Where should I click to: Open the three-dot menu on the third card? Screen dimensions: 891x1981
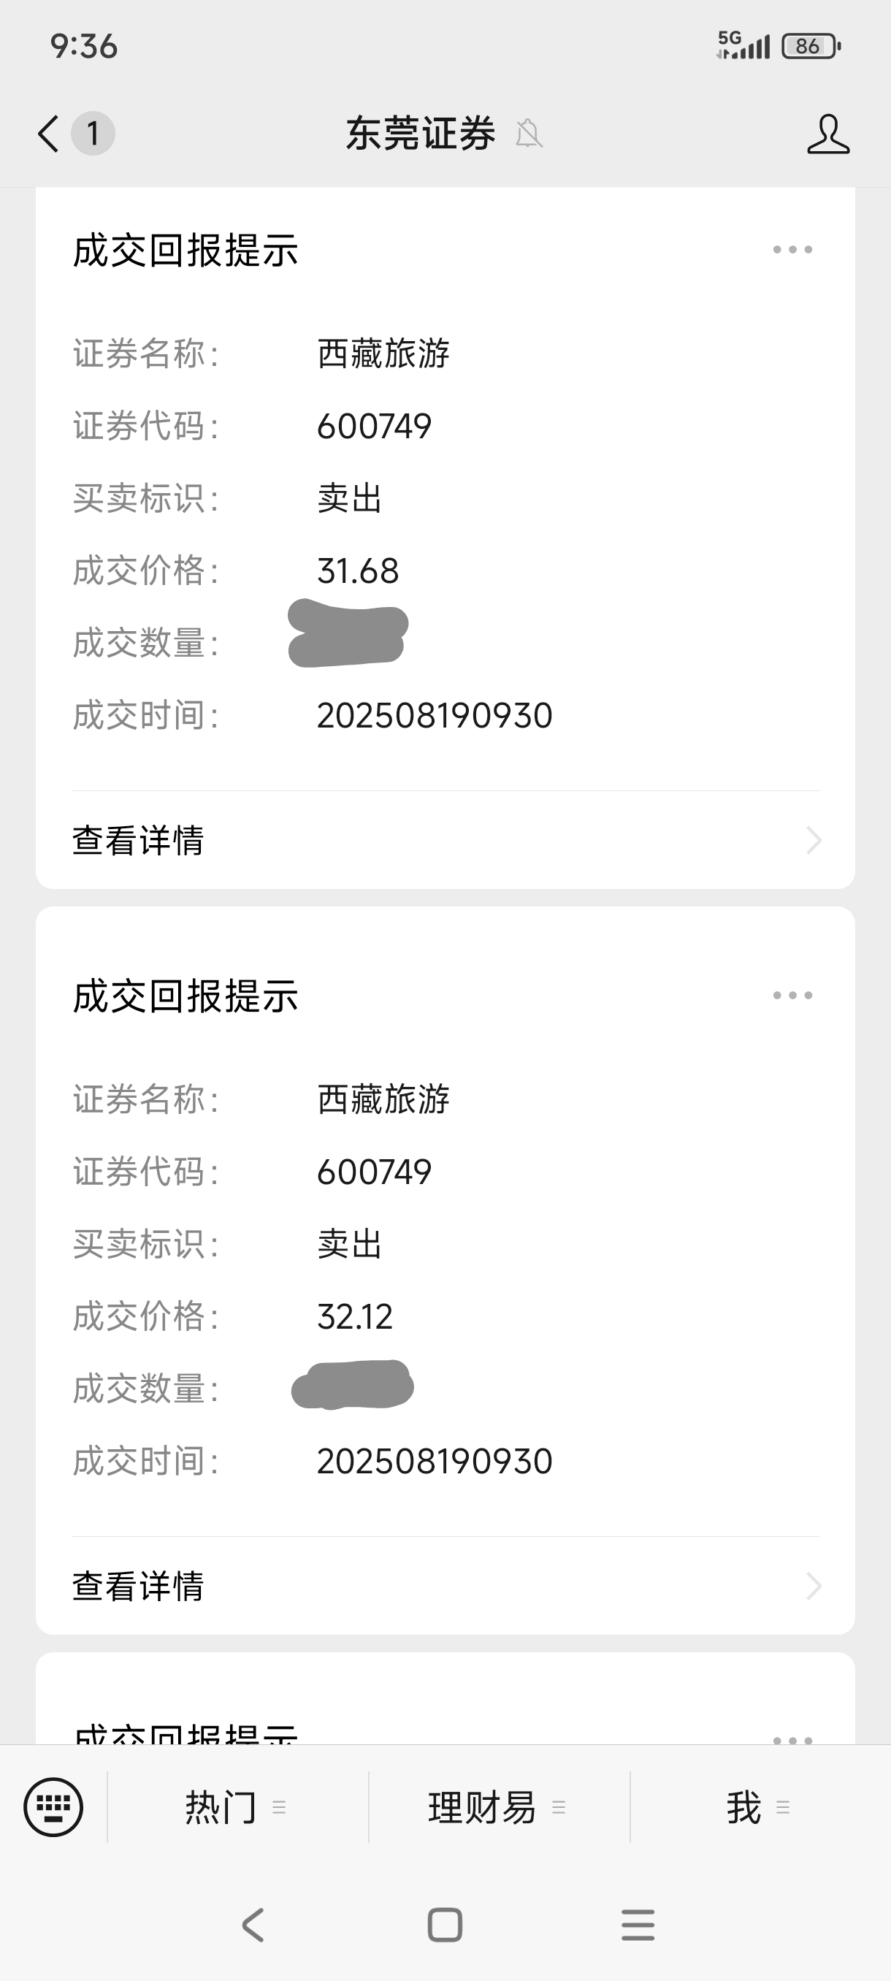pos(792,1736)
